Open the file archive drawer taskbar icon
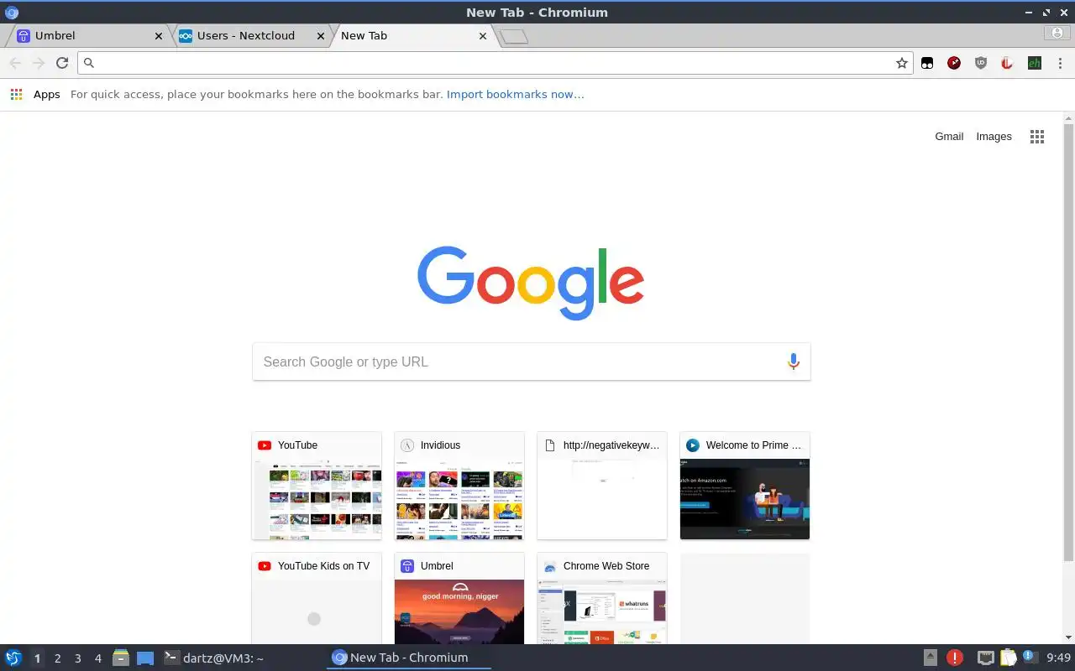The image size is (1075, 671). [x=120, y=658]
